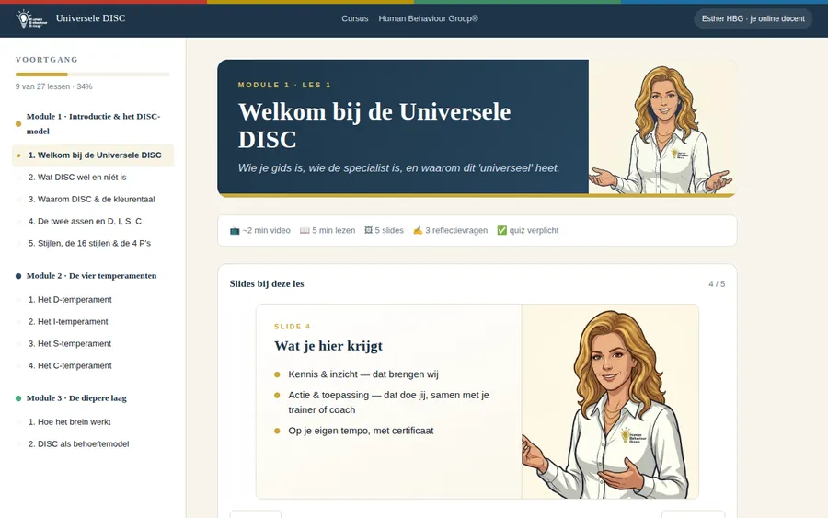Click the video TV icon in lesson info
This screenshot has height=518, width=828.
[235, 230]
